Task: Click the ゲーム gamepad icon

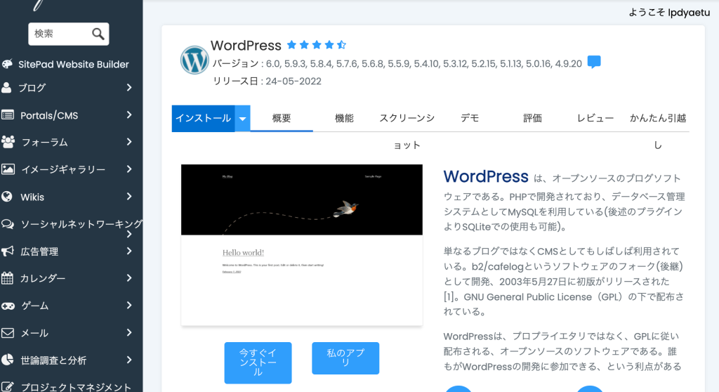Action: coord(8,306)
